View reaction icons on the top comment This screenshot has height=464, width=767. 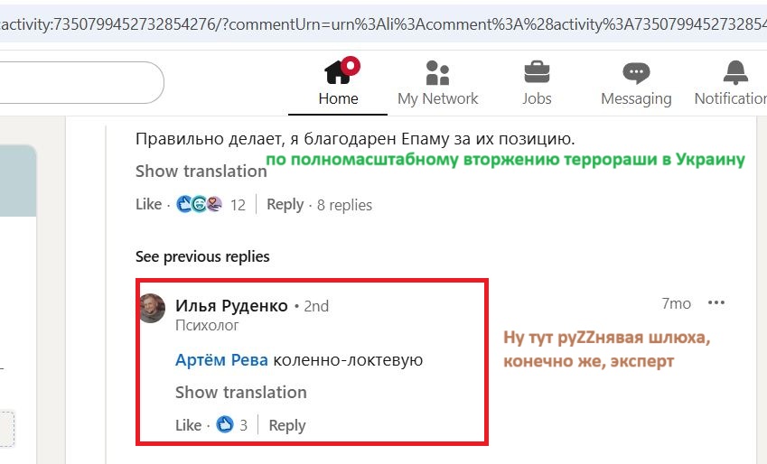(200, 205)
